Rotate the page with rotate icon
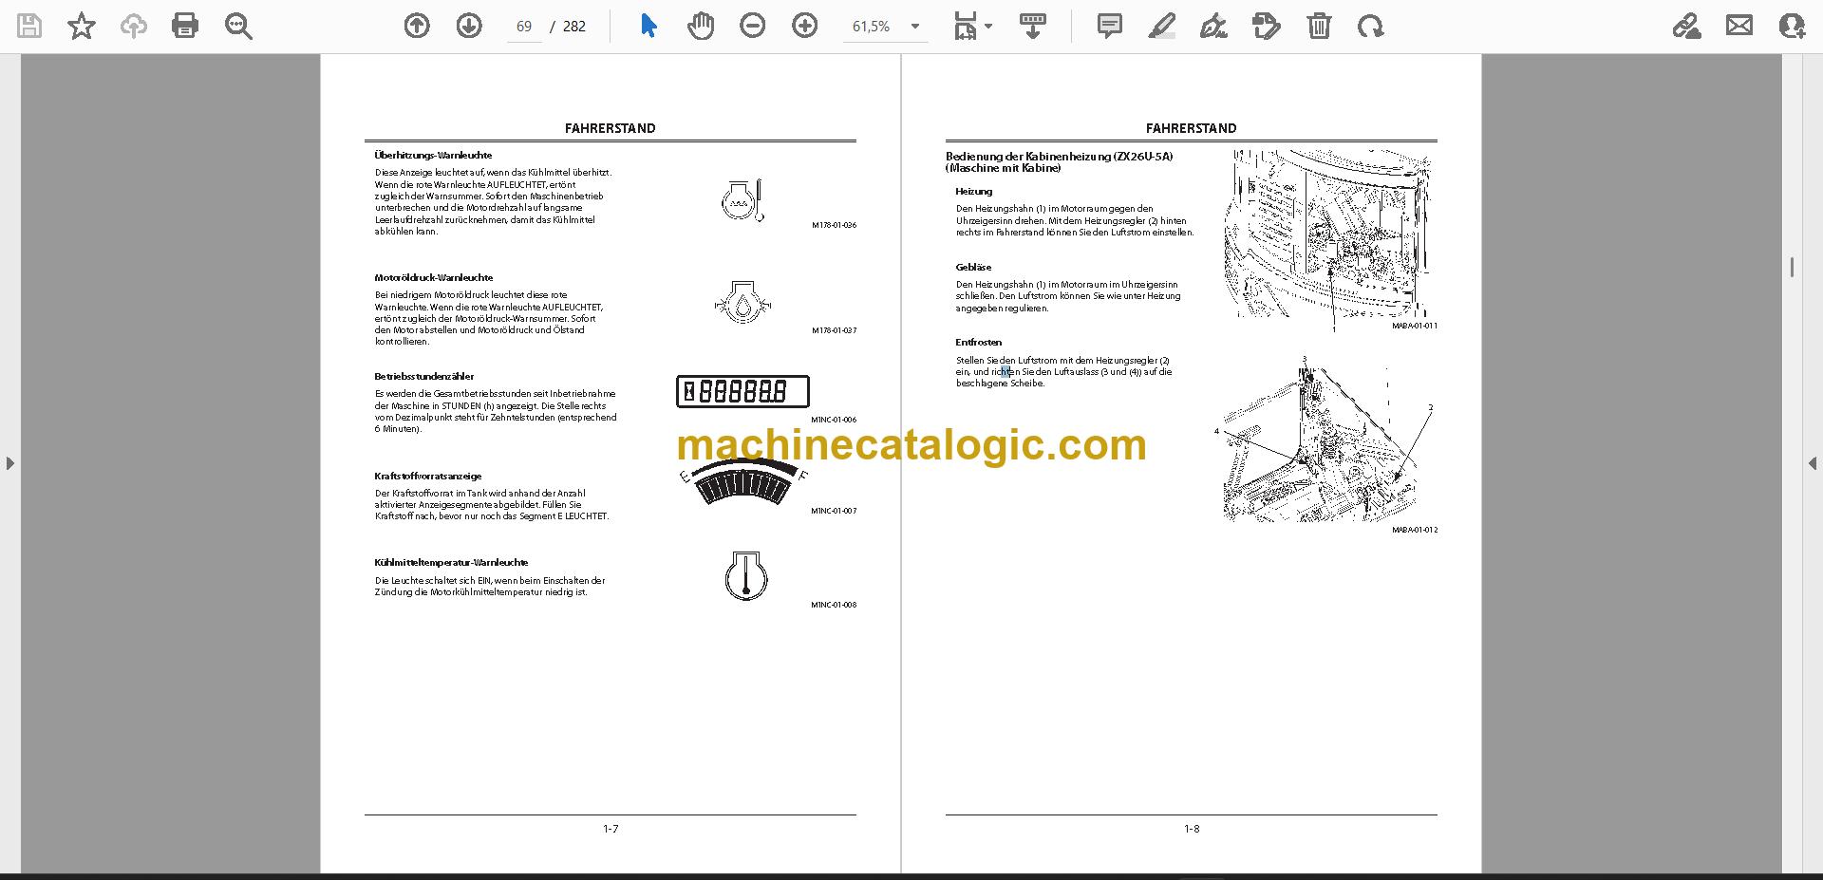The width and height of the screenshot is (1823, 880). 1370,26
